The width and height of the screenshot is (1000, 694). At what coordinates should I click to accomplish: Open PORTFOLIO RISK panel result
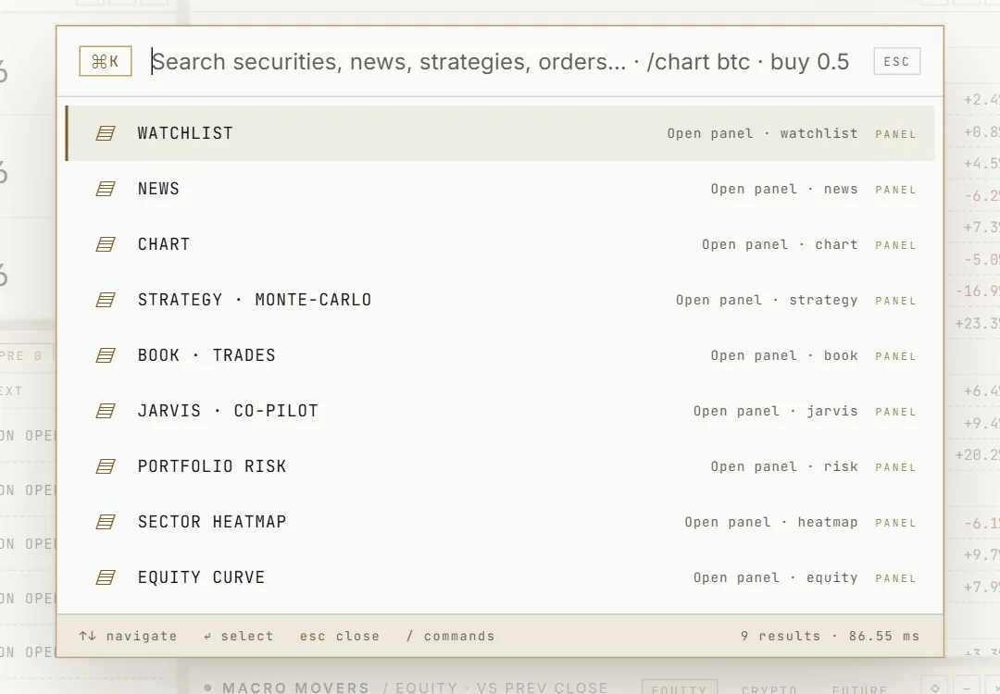click(x=500, y=466)
